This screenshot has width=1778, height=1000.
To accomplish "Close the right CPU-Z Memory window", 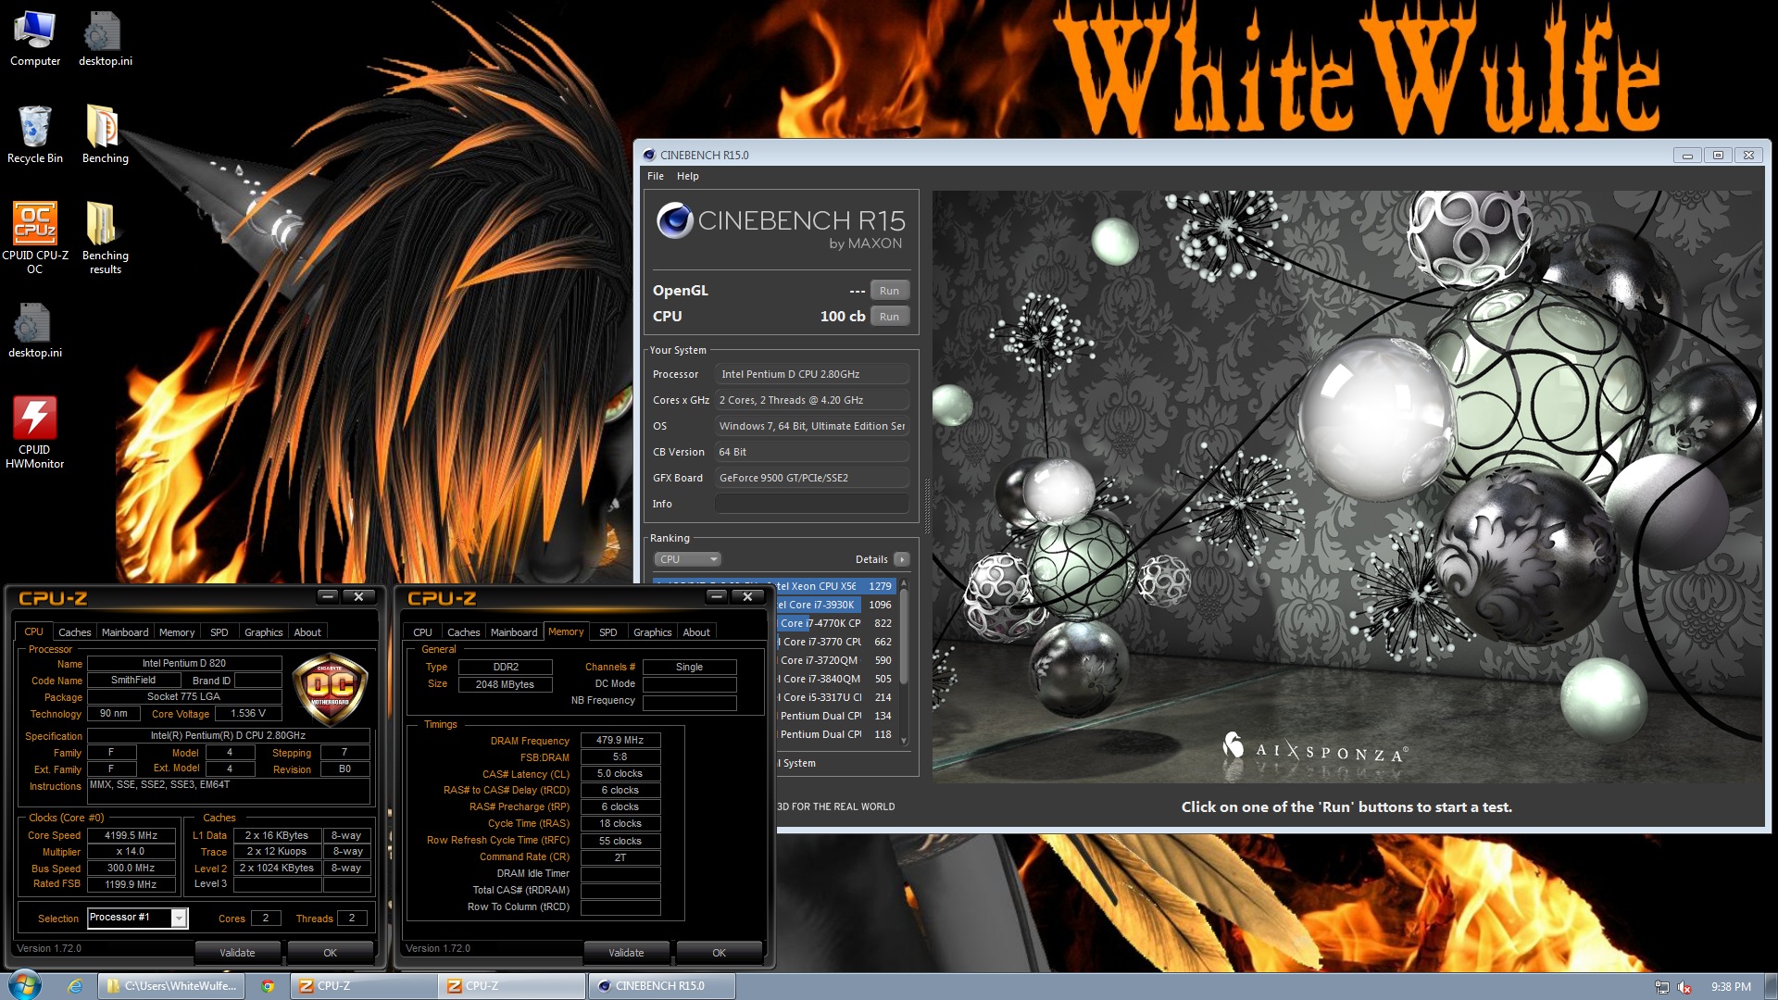I will pyautogui.click(x=747, y=596).
